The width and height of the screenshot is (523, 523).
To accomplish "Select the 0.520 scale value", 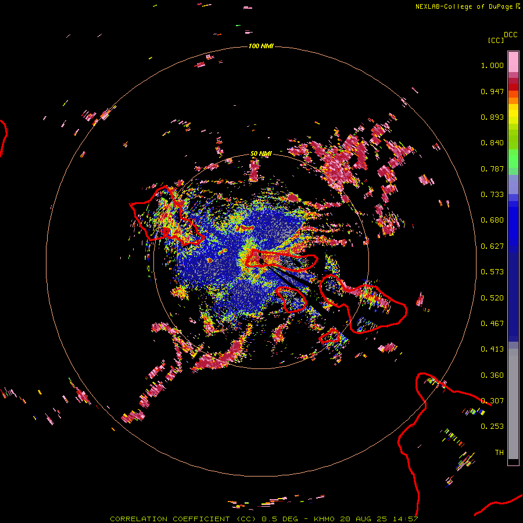I will coord(492,298).
